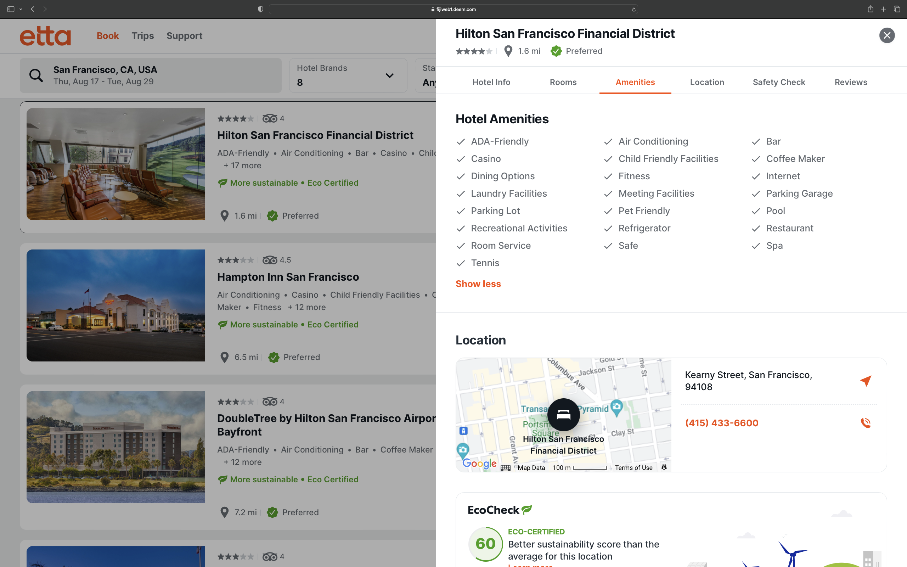Image resolution: width=907 pixels, height=567 pixels.
Task: Click the green Preferred badge in panel header
Action: (556, 51)
